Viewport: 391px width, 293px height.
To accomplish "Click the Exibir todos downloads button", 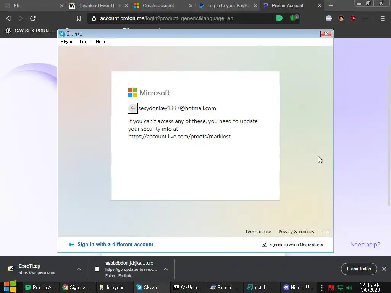I will (359, 269).
